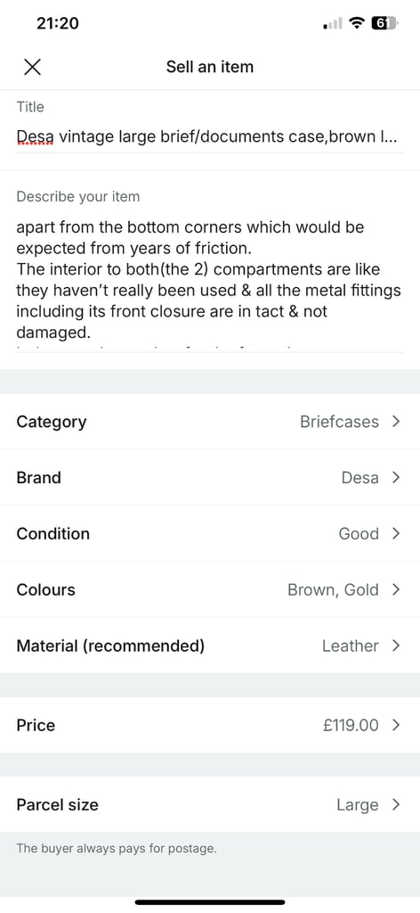
Task: Open Parcel size chevron beside Large
Action: 396,805
